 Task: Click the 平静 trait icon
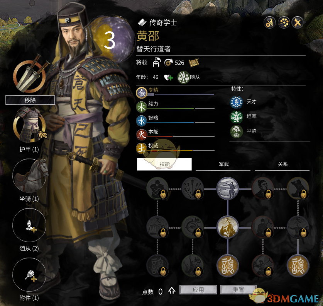[236, 131]
